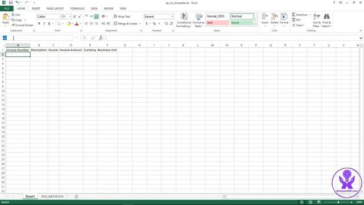Toggle Underline formatting

click(x=49, y=23)
